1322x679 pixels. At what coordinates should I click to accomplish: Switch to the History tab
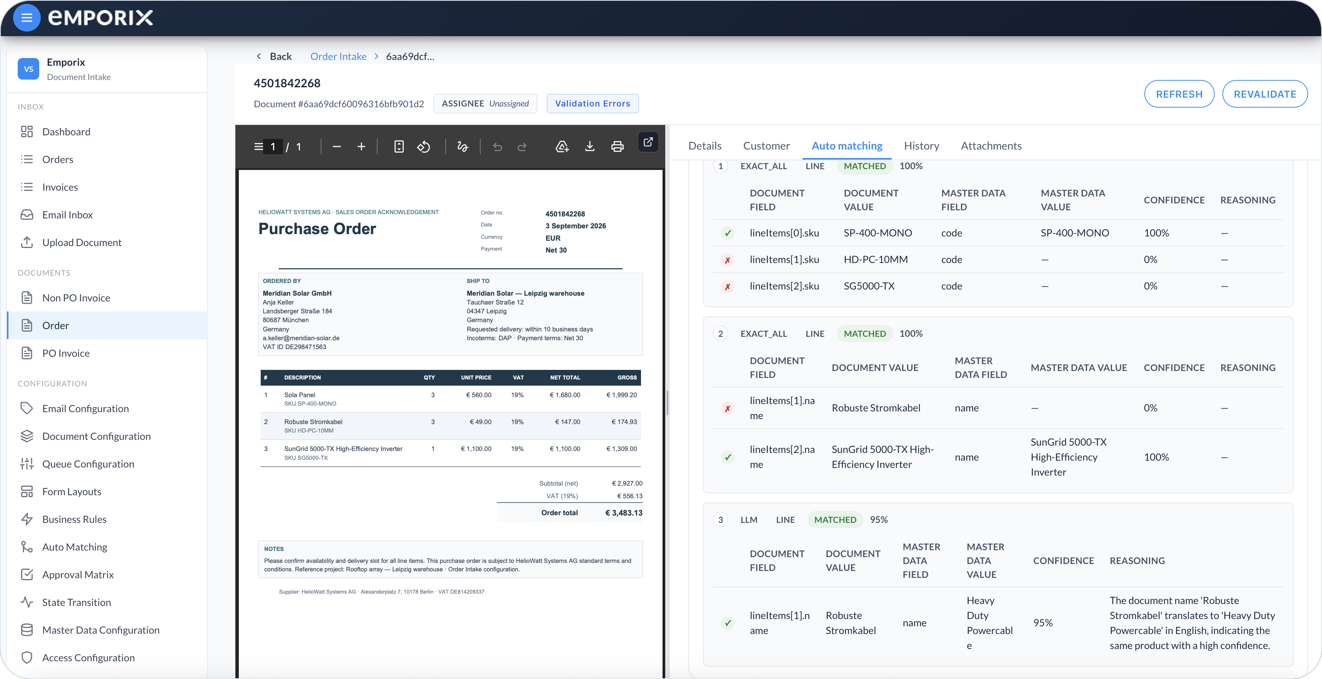click(921, 146)
